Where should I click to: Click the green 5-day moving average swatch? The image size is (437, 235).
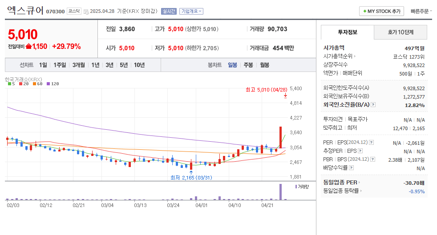pyautogui.click(x=9, y=84)
